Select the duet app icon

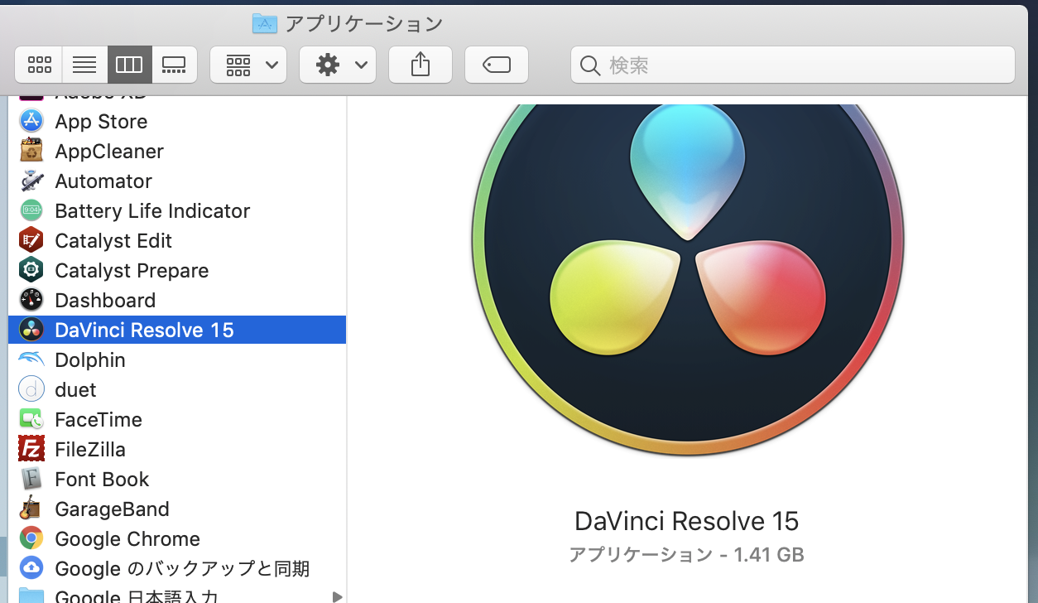[31, 389]
